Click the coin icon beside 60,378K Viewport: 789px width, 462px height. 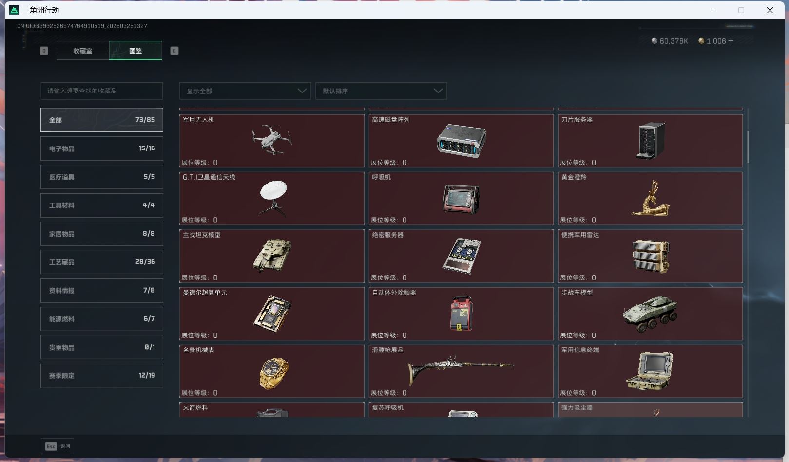click(654, 41)
